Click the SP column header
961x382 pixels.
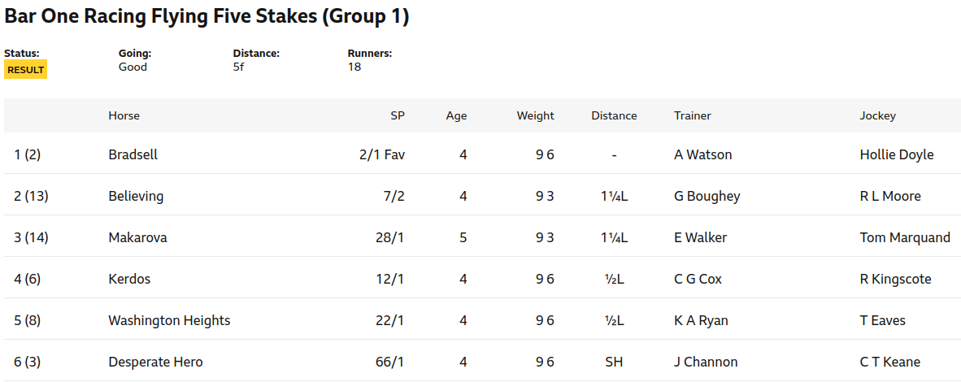point(398,115)
